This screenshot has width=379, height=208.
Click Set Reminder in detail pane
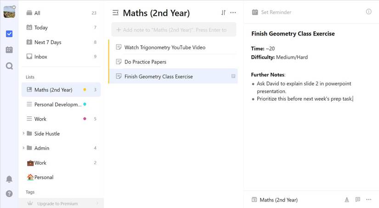(276, 12)
